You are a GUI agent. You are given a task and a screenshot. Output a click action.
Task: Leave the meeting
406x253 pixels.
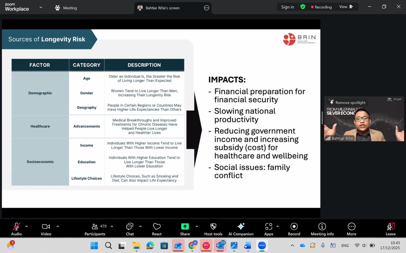coord(390,229)
